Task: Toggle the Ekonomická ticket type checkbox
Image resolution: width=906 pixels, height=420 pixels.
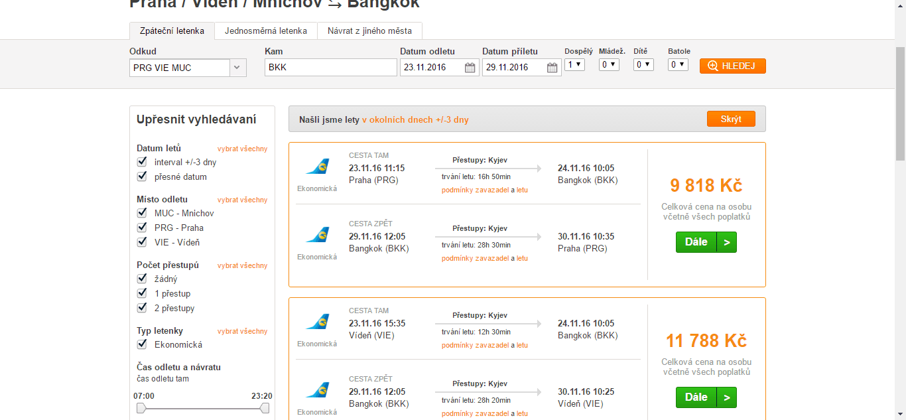Action: [x=142, y=344]
